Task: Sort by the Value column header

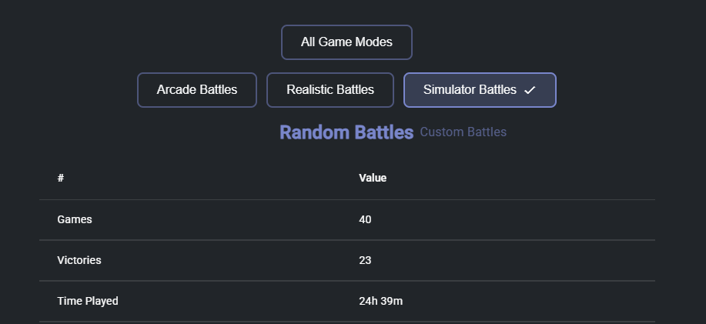Action: [373, 179]
